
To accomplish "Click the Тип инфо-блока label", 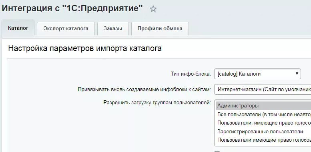I will [x=191, y=74].
